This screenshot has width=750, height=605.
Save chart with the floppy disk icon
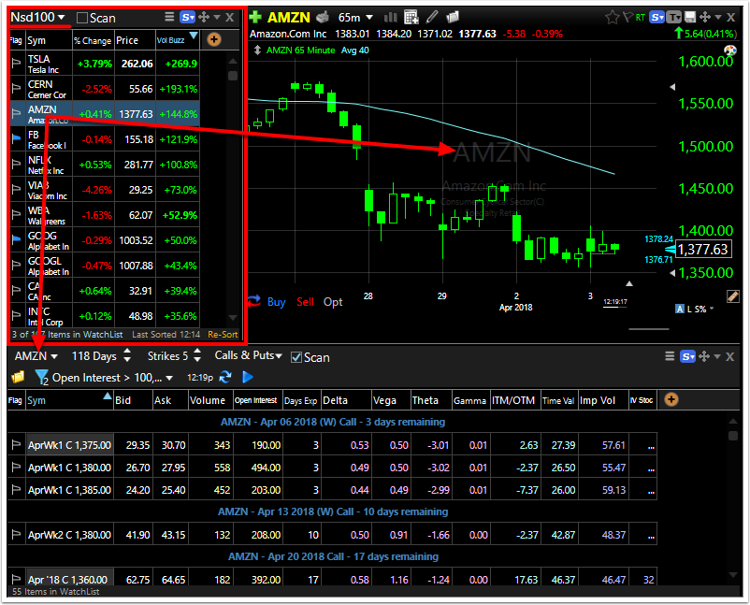(x=690, y=18)
